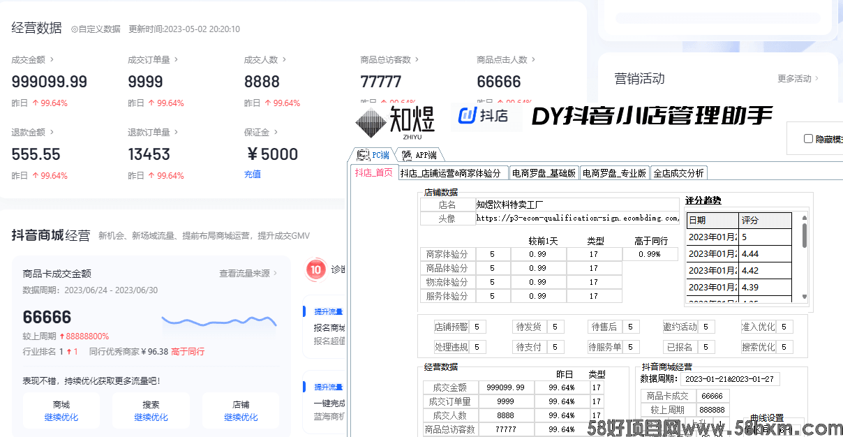Click the 待发货 value field
This screenshot has height=437, width=843.
coord(556,327)
